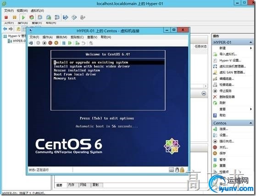Click the Turn Off icon in VM toolbar
The image size is (256, 196).
(x=44, y=43)
